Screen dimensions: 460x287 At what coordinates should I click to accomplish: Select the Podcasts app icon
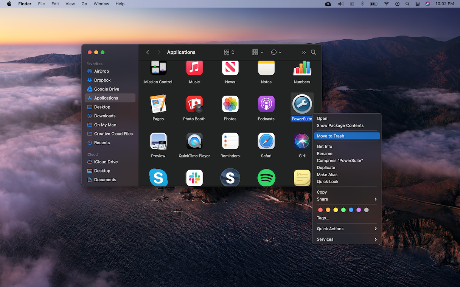[266, 104]
